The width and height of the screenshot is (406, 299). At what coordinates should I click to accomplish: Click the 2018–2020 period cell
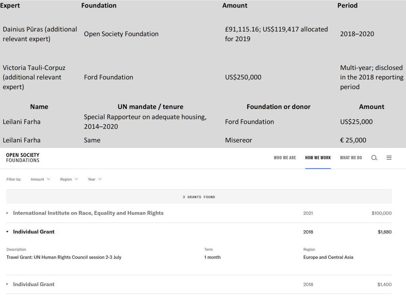(357, 34)
